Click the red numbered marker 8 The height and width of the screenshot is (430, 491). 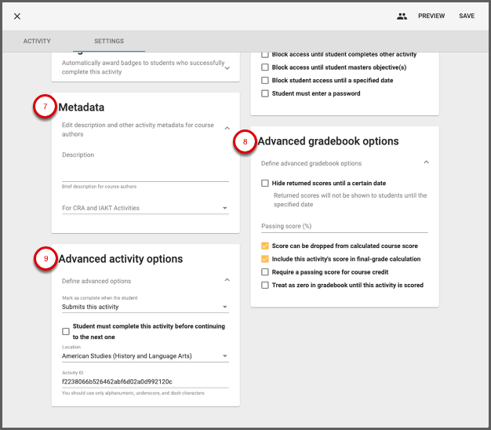(x=245, y=141)
